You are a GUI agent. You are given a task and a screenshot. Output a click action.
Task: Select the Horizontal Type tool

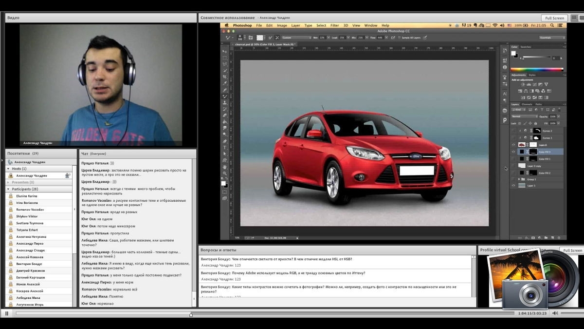pos(226,148)
